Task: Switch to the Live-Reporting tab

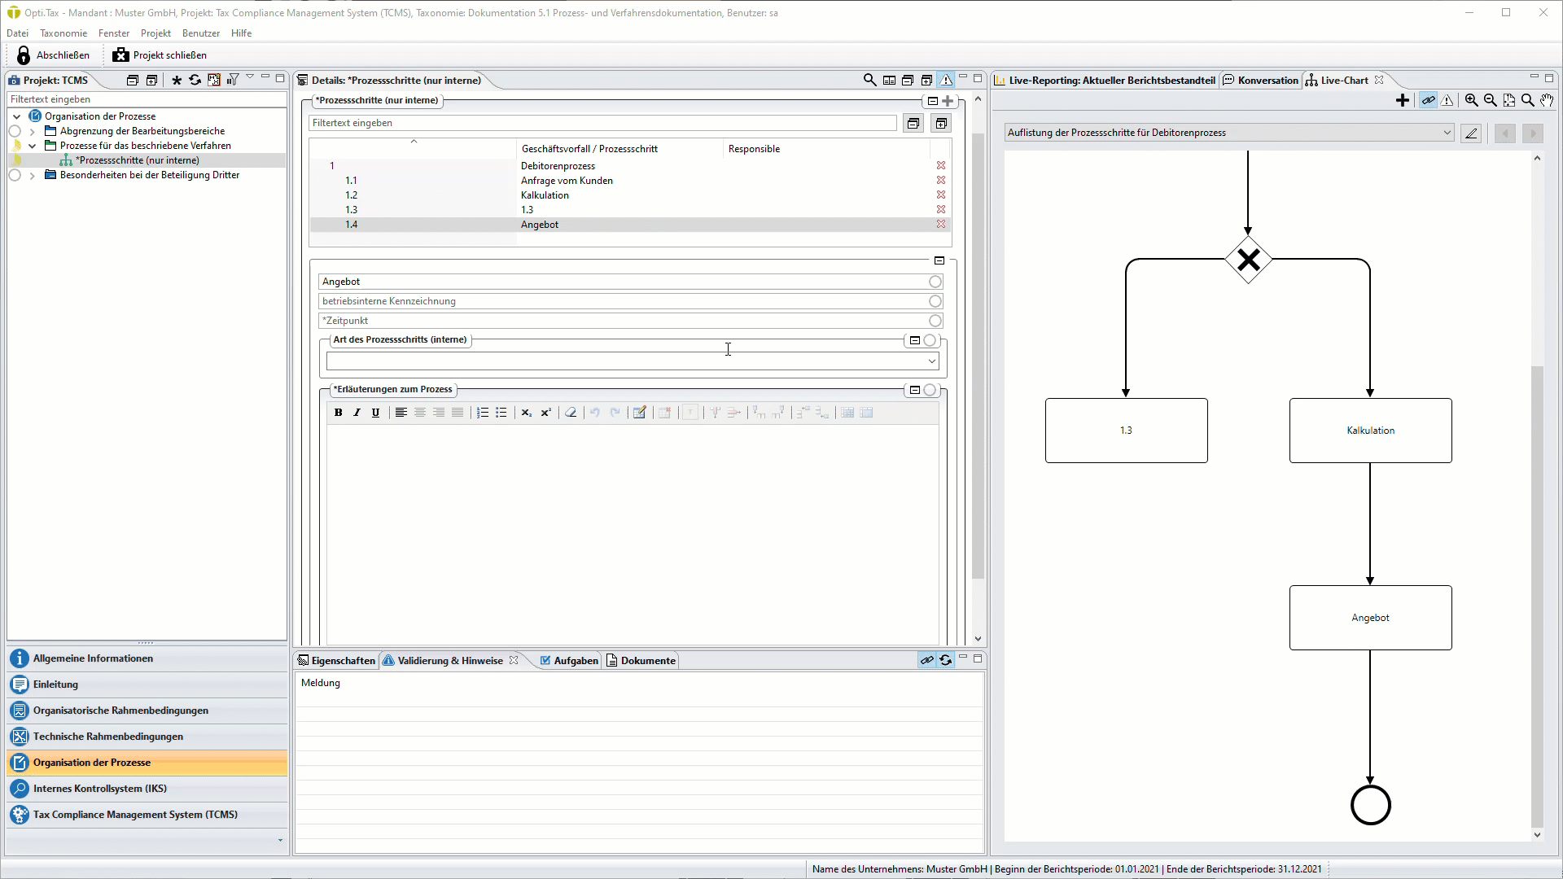Action: point(1105,80)
